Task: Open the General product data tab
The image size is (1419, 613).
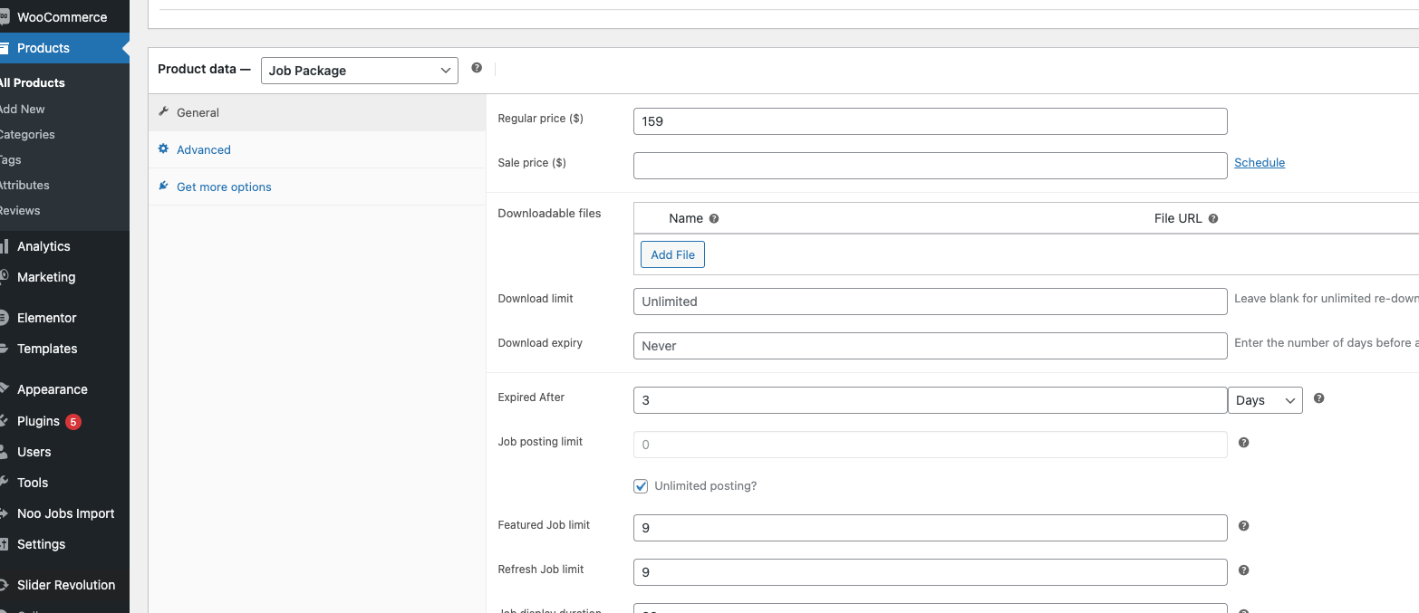Action: [317, 112]
